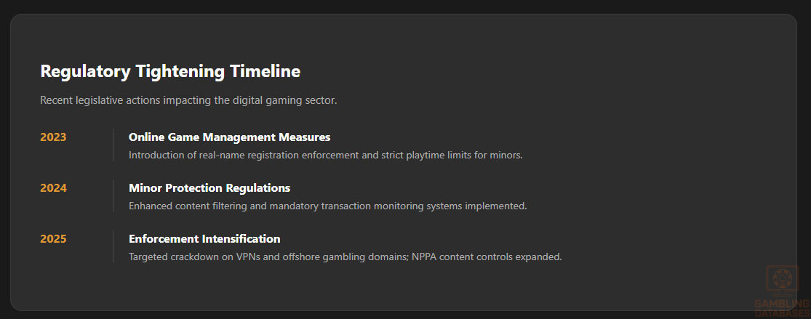Click the phrase real-name registration enforcement

[262, 155]
